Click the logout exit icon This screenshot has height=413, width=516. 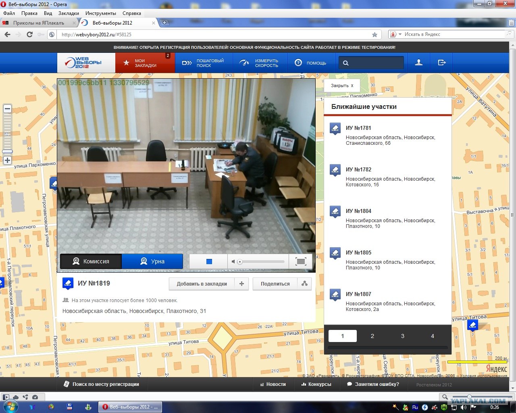tap(442, 63)
